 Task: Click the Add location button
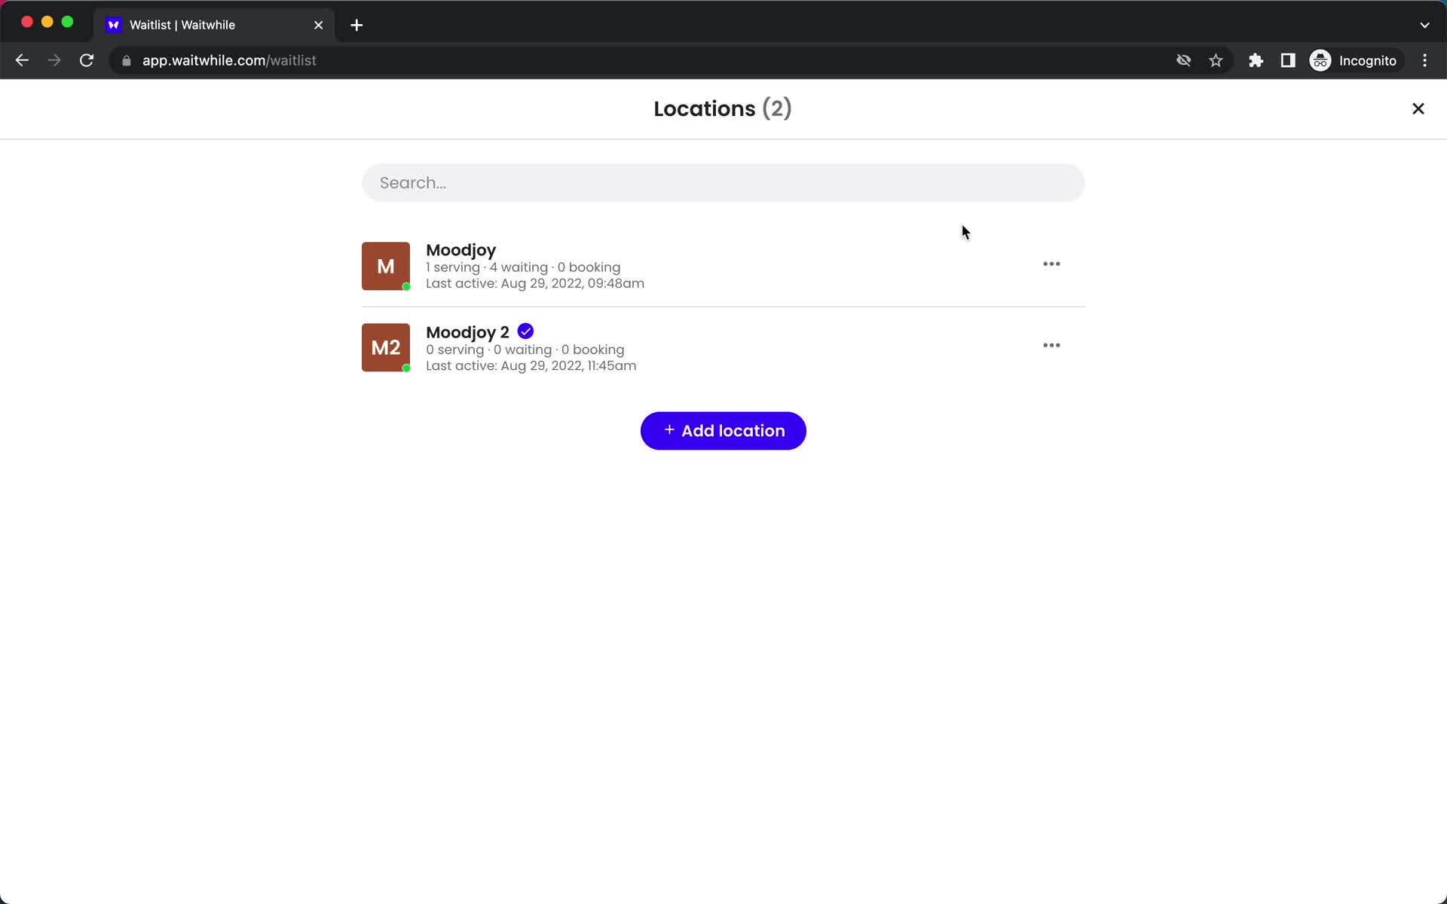723,430
